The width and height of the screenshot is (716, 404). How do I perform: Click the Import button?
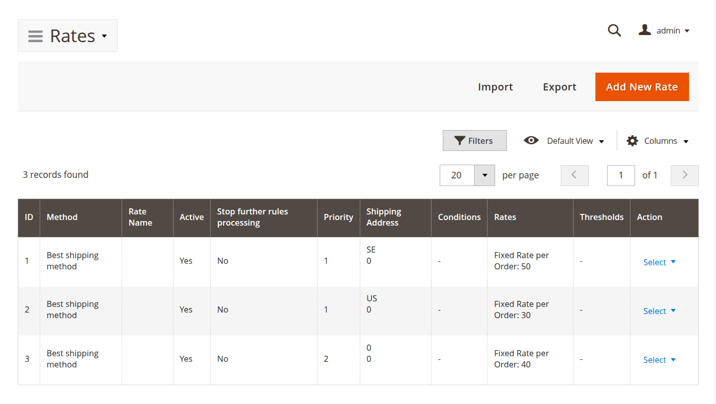click(x=495, y=87)
